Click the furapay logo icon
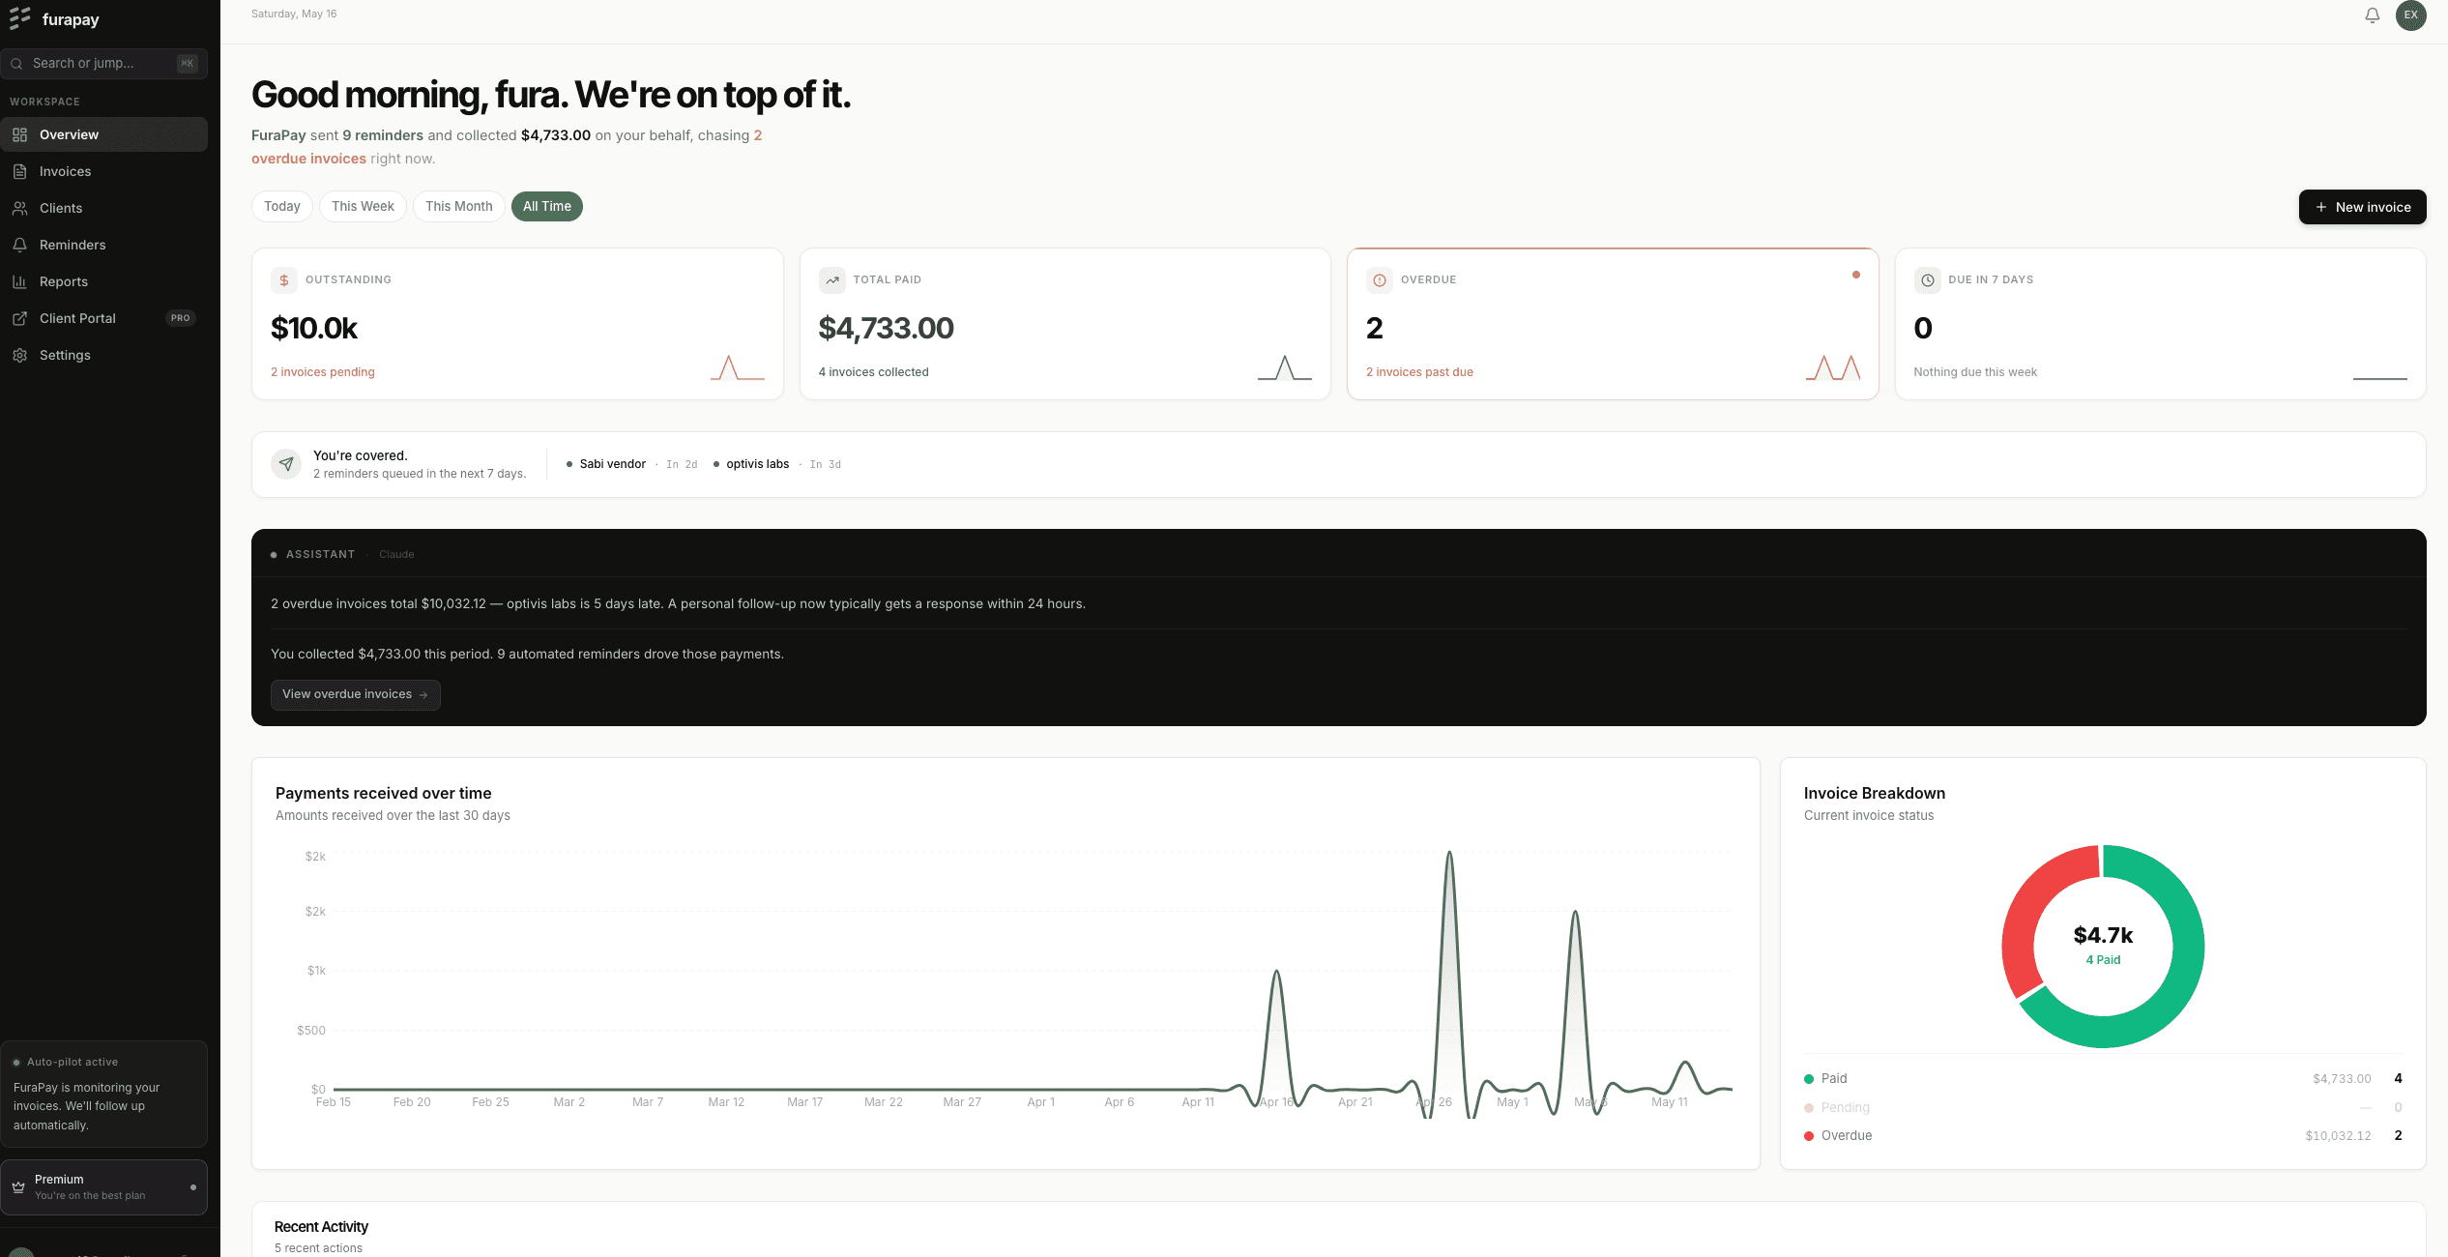Viewport: 2448px width, 1257px height. [20, 19]
